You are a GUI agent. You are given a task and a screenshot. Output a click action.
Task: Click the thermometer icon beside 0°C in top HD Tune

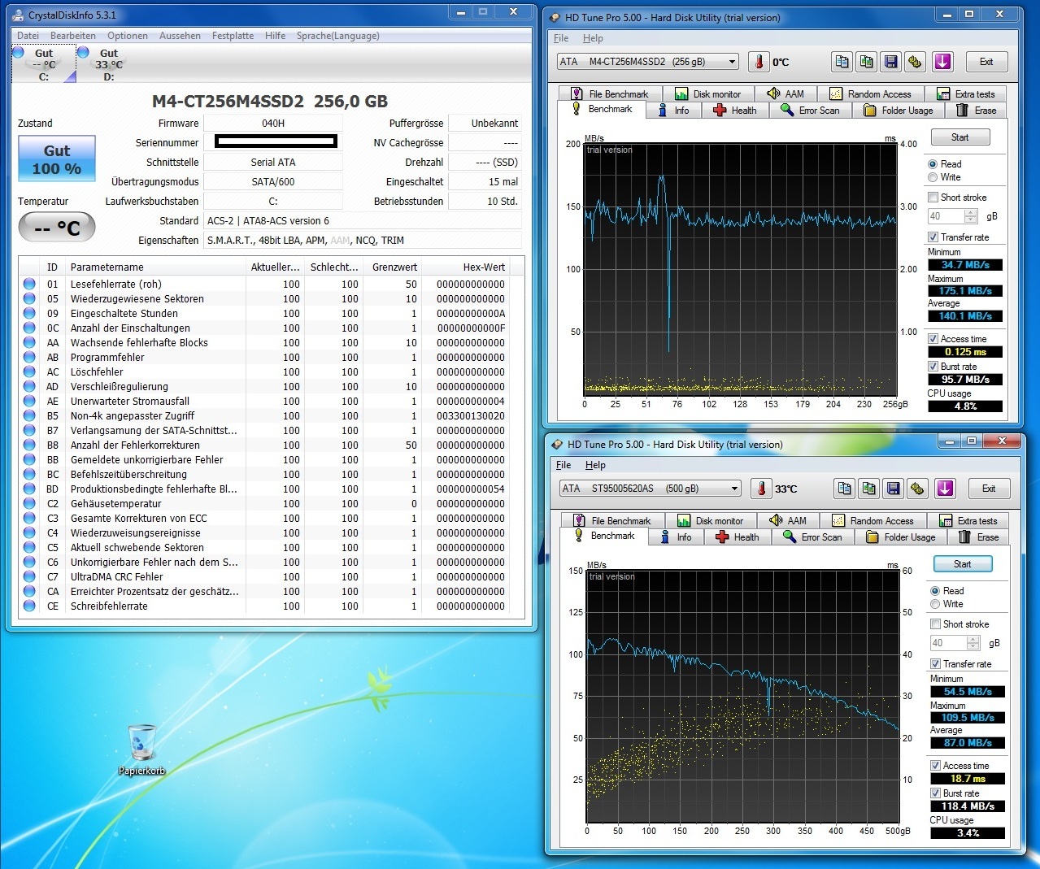759,62
